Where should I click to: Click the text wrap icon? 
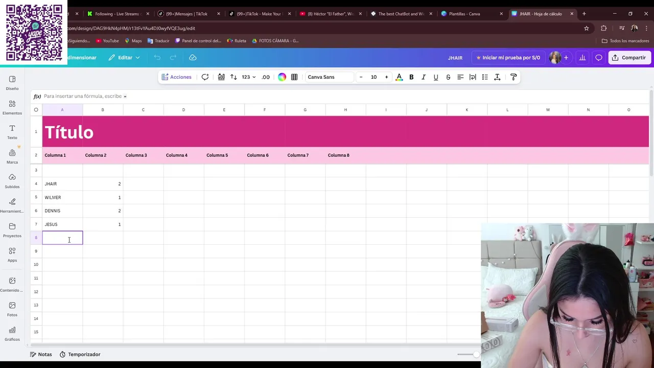(x=473, y=77)
